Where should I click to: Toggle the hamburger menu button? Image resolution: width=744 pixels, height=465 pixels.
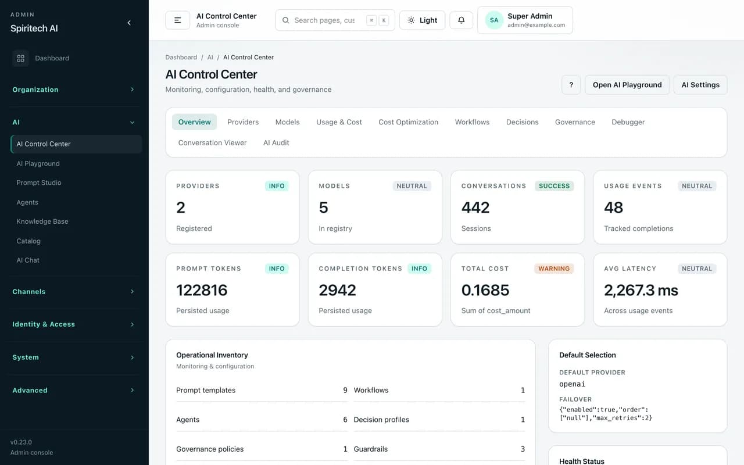click(178, 20)
